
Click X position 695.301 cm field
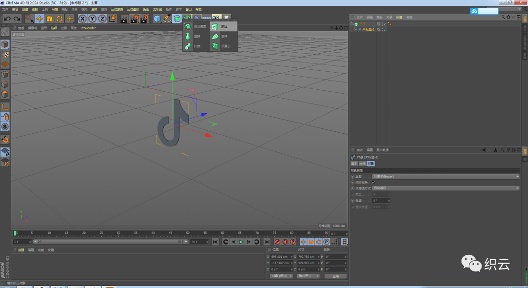point(282,257)
